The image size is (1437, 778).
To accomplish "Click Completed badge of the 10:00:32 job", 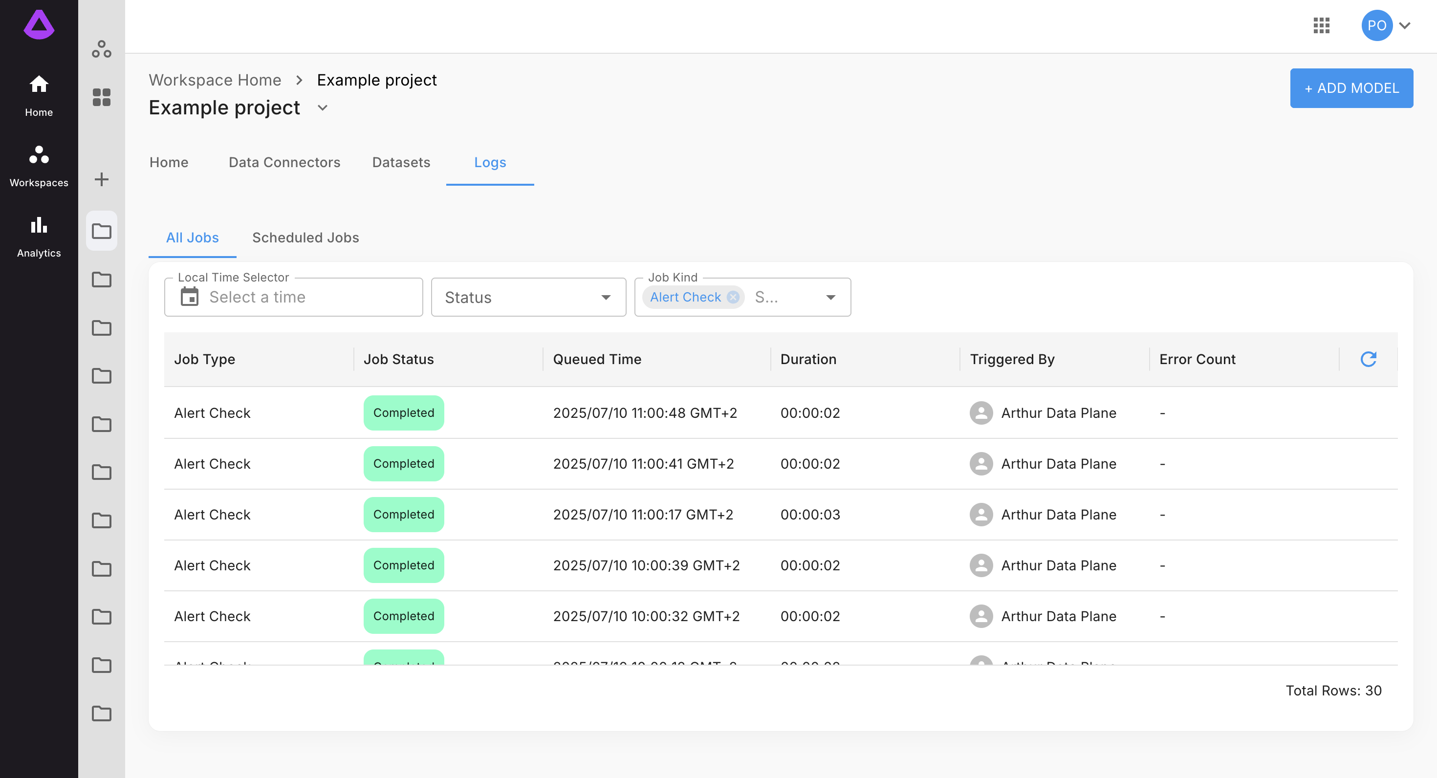I will 404,616.
